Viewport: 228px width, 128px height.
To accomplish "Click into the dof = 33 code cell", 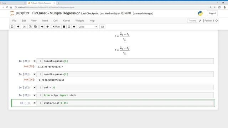I will point(125,87).
